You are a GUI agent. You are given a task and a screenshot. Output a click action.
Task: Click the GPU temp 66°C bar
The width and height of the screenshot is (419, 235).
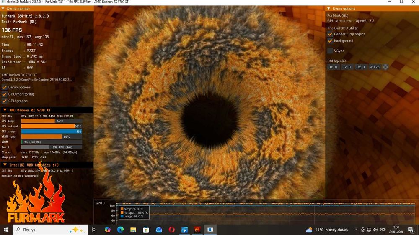(x=52, y=121)
